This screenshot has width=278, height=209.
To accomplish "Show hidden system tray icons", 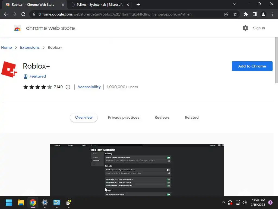I will click(224, 202).
